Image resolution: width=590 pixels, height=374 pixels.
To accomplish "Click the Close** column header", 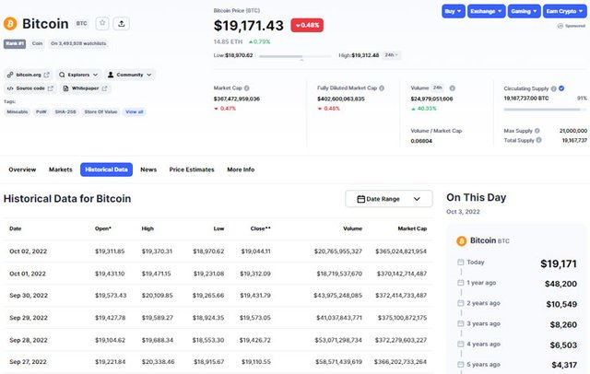I will click(x=260, y=228).
